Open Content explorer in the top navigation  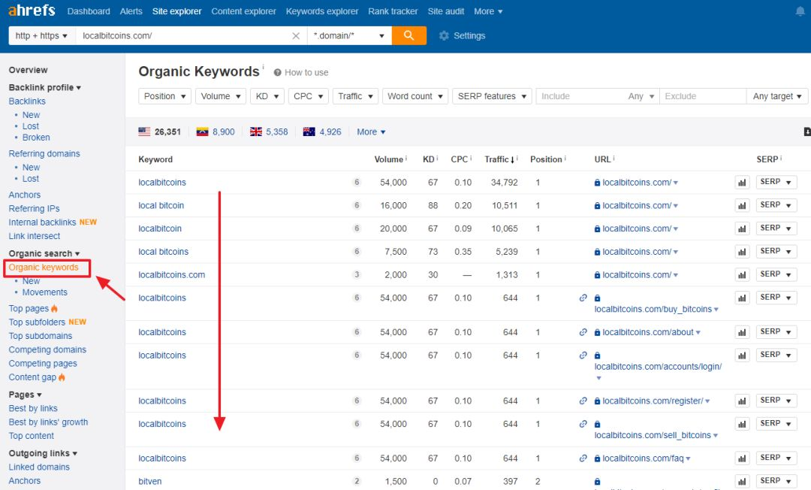pyautogui.click(x=243, y=11)
